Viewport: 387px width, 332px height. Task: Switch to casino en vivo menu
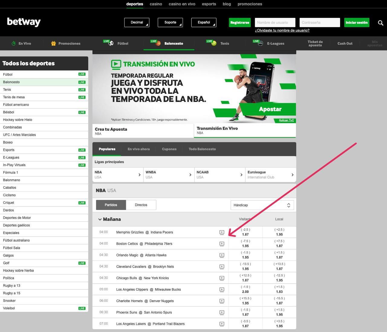(x=182, y=4)
